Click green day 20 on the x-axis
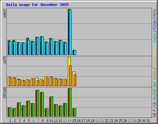The image size is (158, 124). [x=97, y=121]
